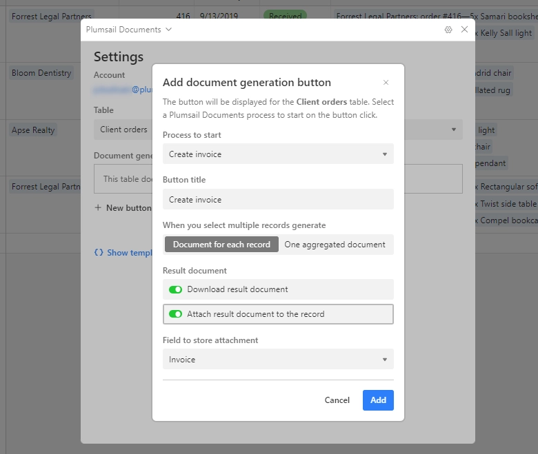
Task: Click the account email link
Action: [x=123, y=90]
